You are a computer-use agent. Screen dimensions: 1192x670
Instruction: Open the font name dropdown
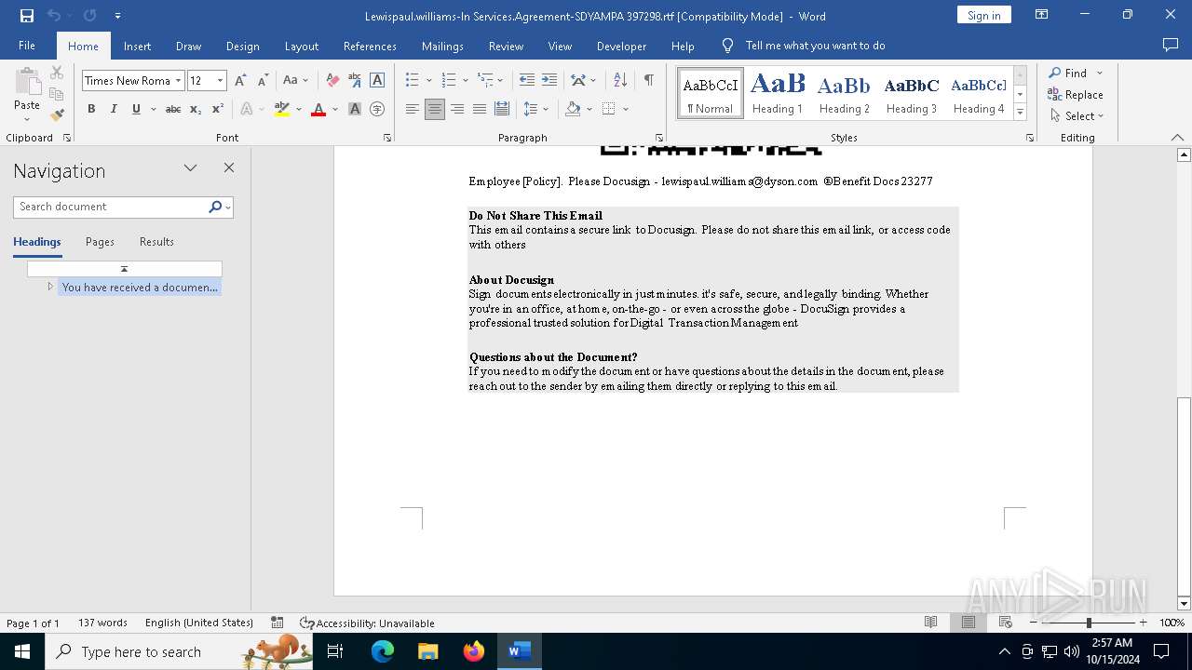[178, 81]
